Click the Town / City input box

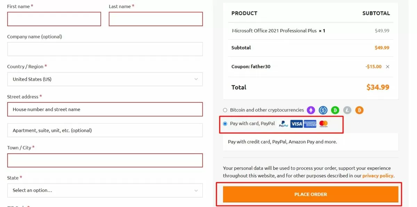[x=105, y=160]
